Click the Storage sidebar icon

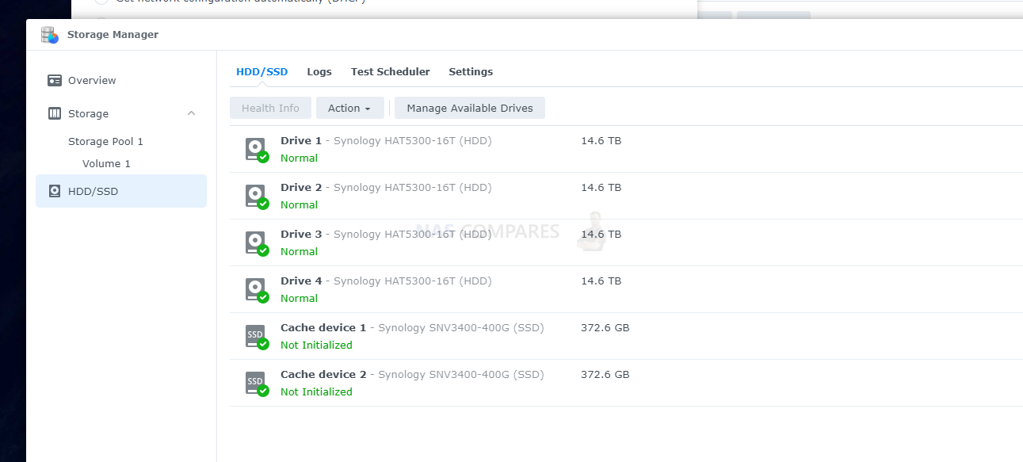(55, 113)
